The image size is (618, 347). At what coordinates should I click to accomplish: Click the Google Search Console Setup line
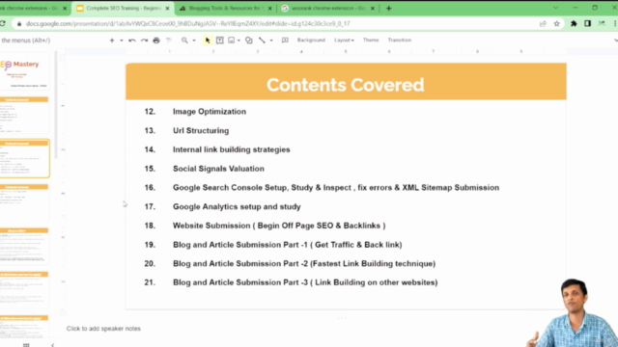click(336, 188)
